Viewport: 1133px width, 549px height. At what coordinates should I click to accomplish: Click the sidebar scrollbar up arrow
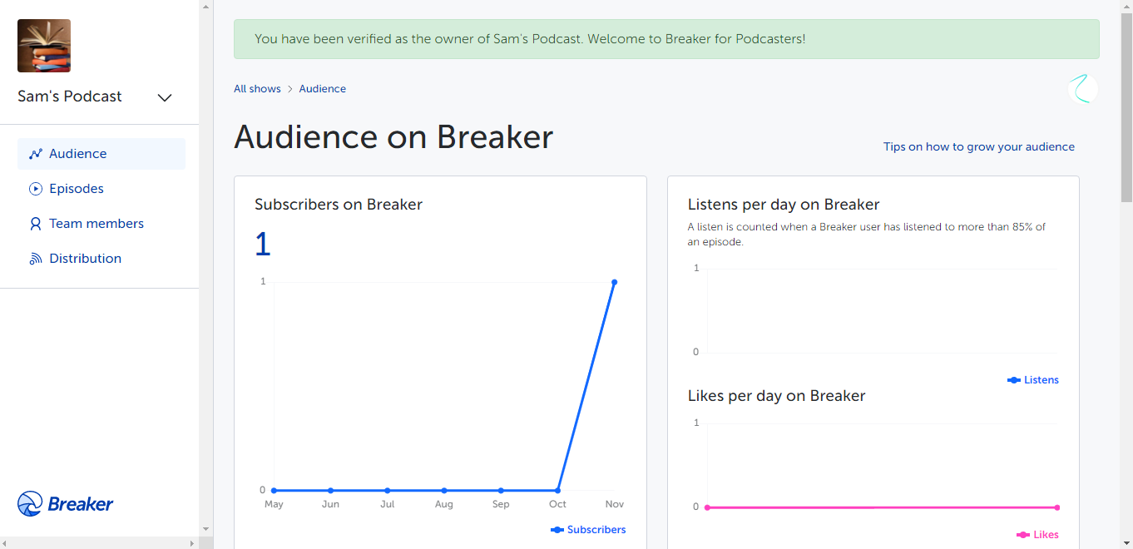point(206,6)
